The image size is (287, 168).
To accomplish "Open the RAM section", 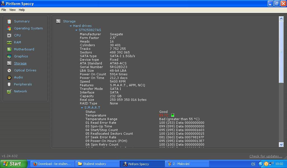I will 18,42.
